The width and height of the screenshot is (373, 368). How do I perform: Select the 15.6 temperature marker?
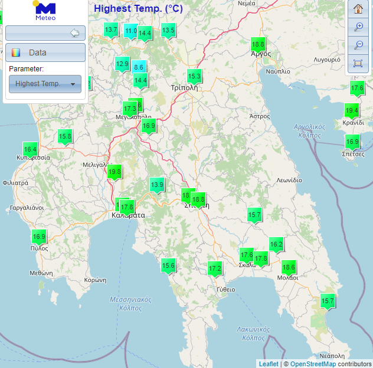pos(168,266)
